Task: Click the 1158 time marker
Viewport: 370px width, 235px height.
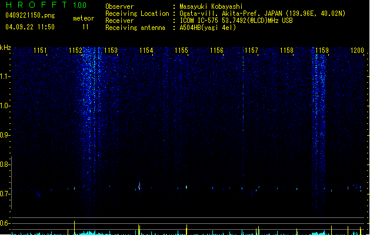Action: (x=286, y=51)
